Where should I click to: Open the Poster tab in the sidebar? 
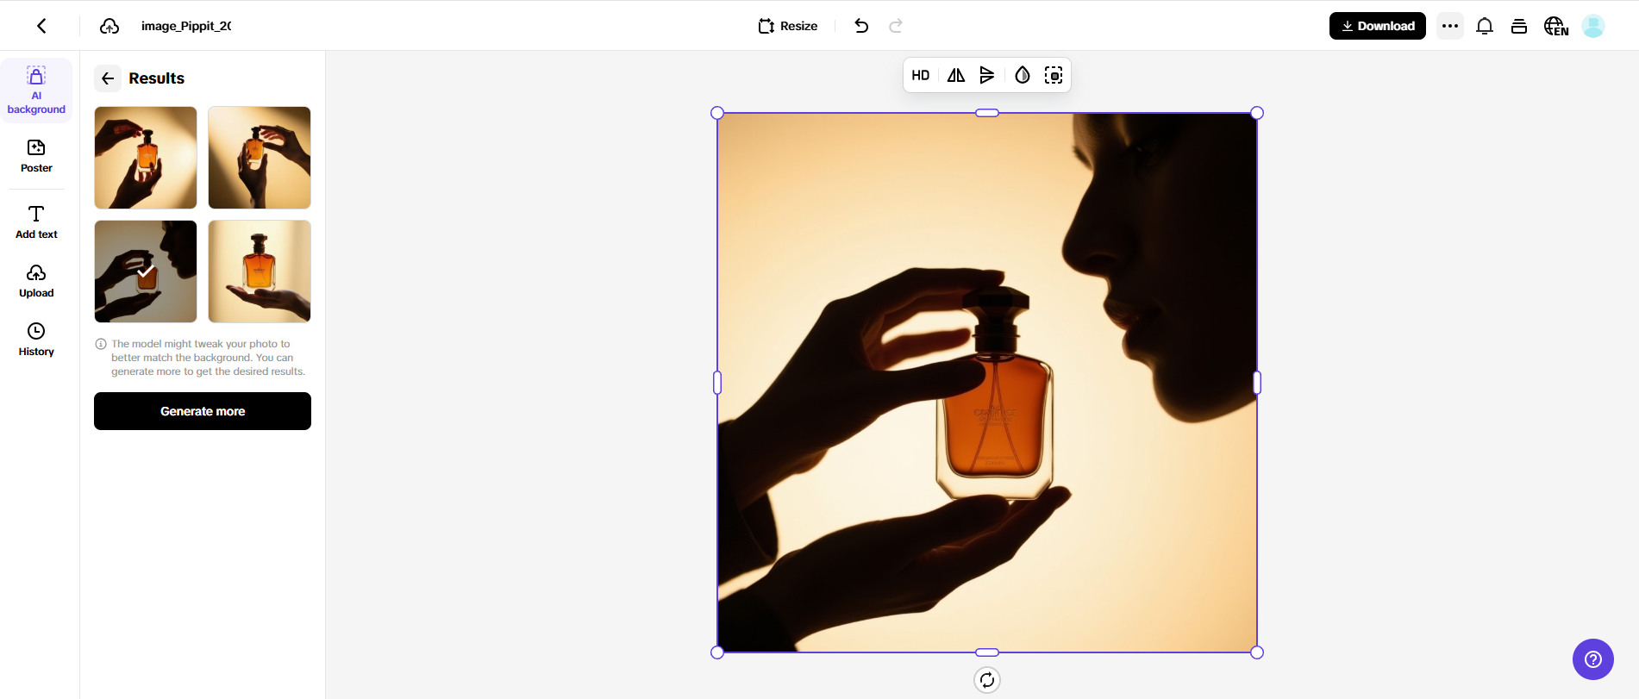pyautogui.click(x=36, y=156)
